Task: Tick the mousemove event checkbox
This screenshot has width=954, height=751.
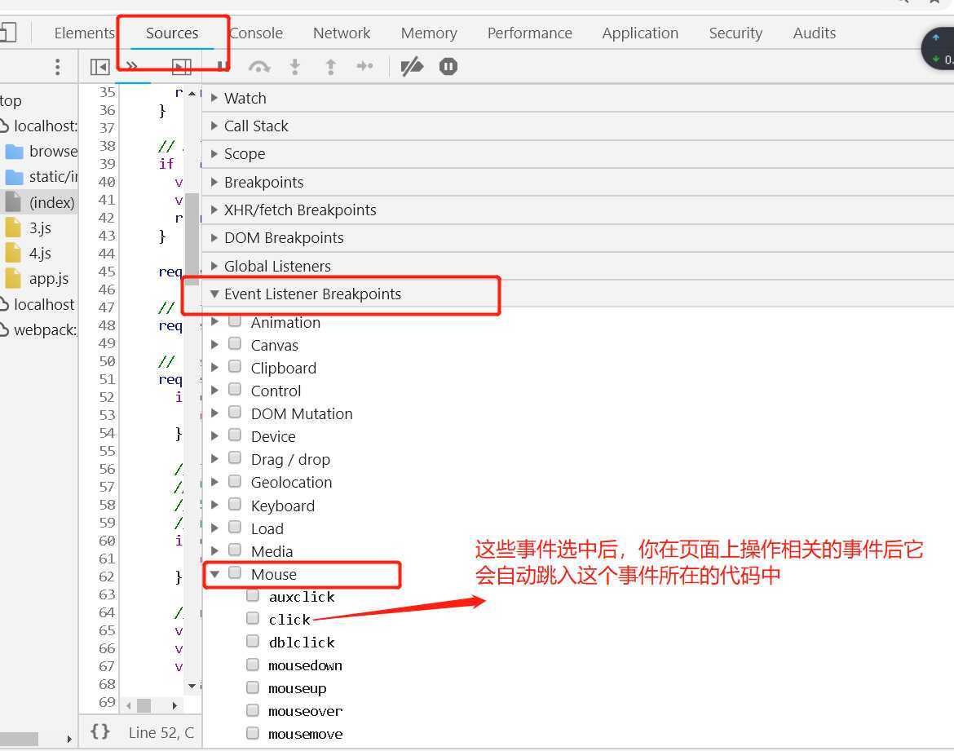Action: 253,733
